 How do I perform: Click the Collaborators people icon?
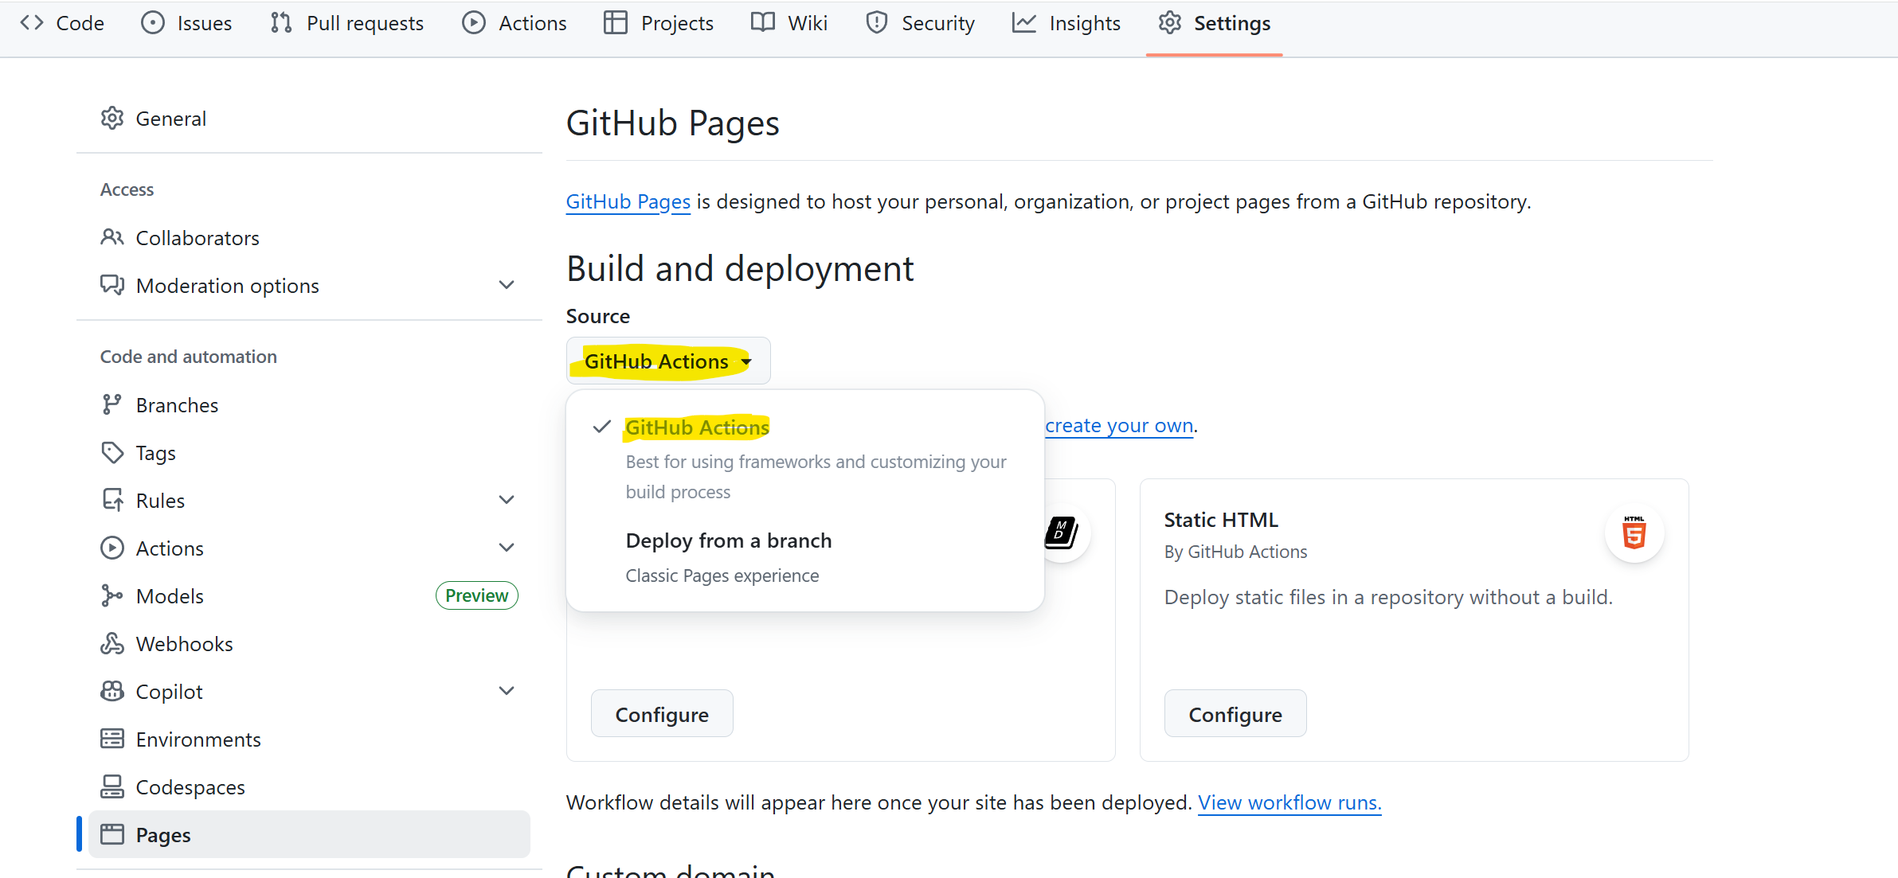click(112, 237)
